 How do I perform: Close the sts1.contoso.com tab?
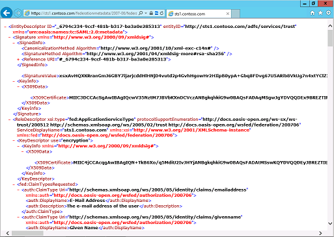coord(228,14)
